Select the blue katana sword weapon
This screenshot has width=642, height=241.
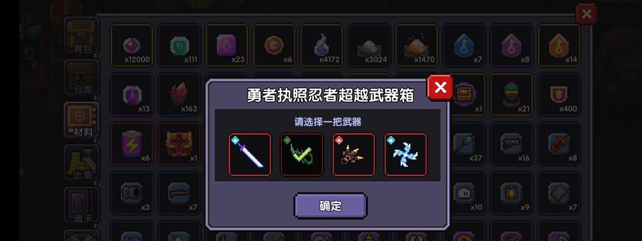click(x=250, y=155)
